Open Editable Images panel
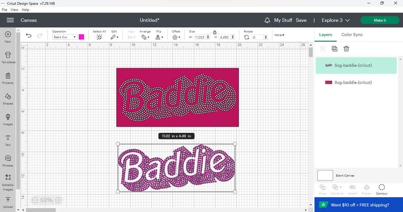The height and width of the screenshot is (212, 403). pos(8,182)
